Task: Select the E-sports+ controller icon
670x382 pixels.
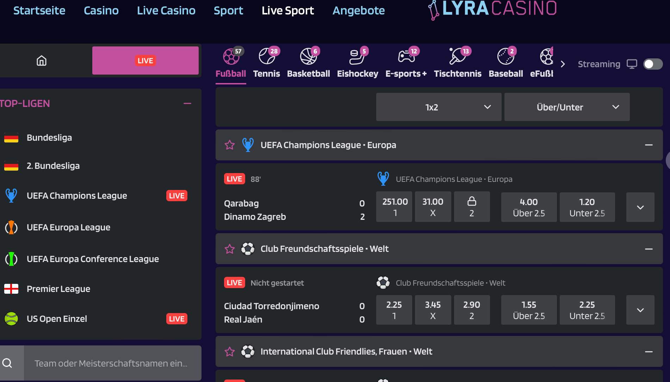Action: [406, 57]
